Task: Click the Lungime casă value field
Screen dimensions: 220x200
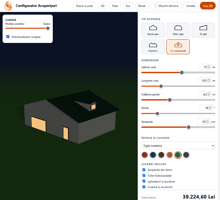Action: (x=205, y=81)
